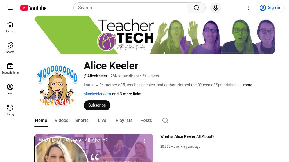Screen dimensions: 289x162
Task: Subscribe to Alice Keeler channel
Action: (97, 105)
